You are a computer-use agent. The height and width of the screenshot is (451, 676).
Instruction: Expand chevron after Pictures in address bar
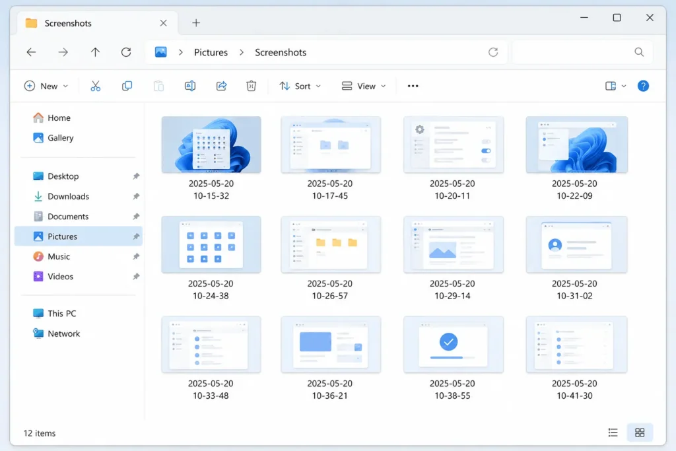(242, 52)
